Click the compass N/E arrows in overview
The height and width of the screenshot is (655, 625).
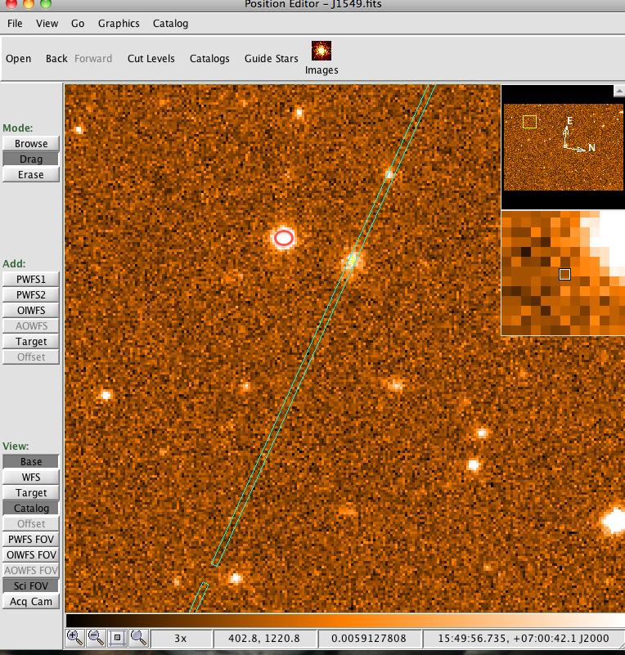pos(573,137)
